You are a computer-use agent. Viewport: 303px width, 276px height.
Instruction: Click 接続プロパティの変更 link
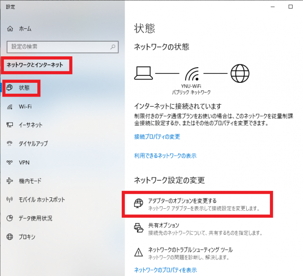point(157,137)
